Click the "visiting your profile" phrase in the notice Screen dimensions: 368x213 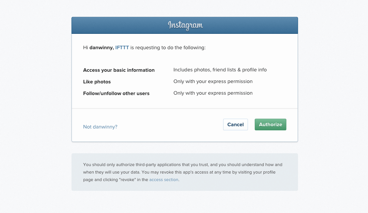coord(257,172)
